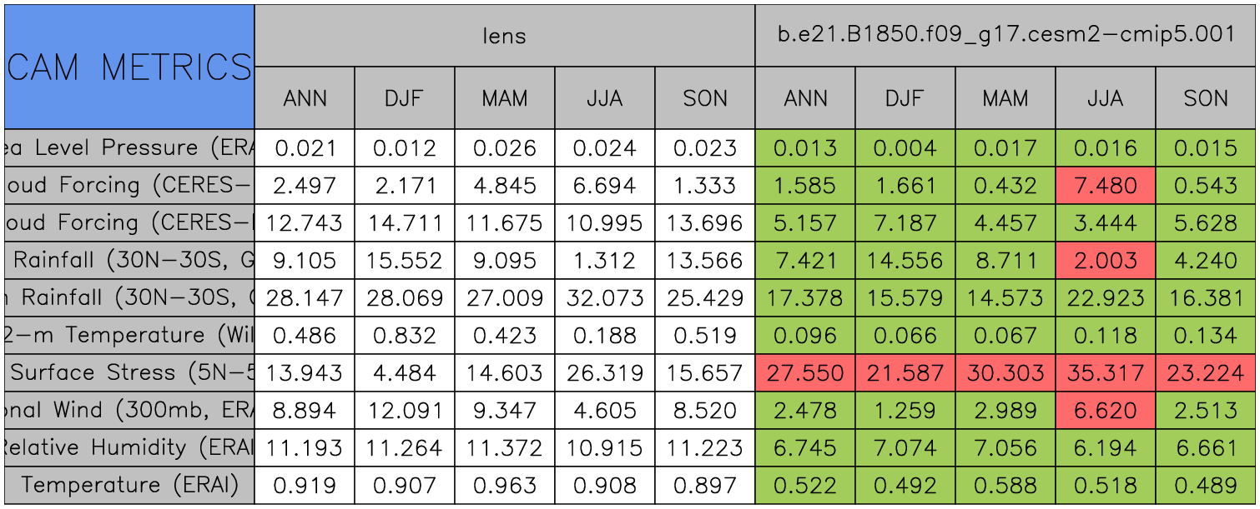1260x509 pixels.
Task: Click the lens ANN value 0.021
Action: pyautogui.click(x=305, y=148)
